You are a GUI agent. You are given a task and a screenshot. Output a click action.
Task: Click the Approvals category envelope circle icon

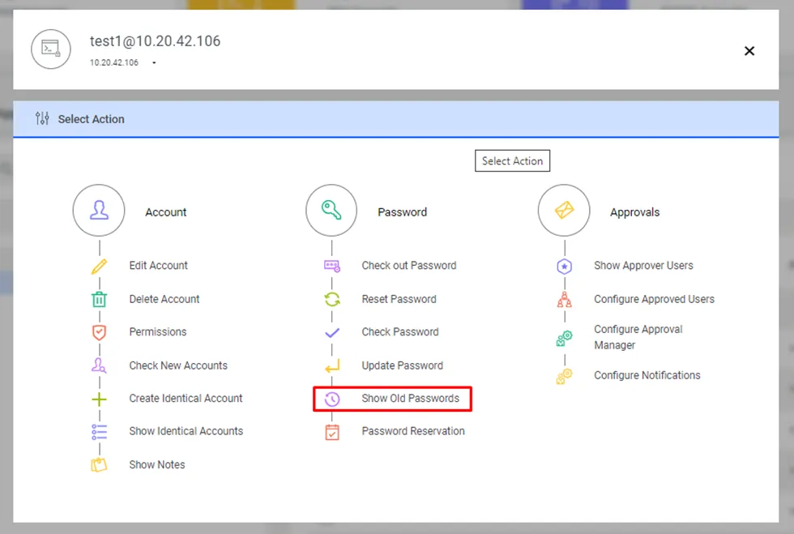tap(564, 210)
